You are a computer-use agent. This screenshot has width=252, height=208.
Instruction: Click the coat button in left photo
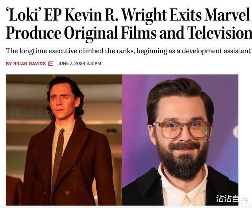click(67, 193)
